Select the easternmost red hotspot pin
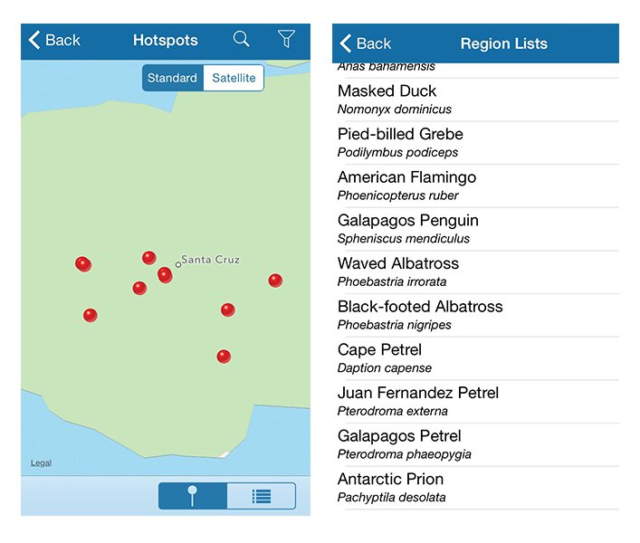 point(275,281)
